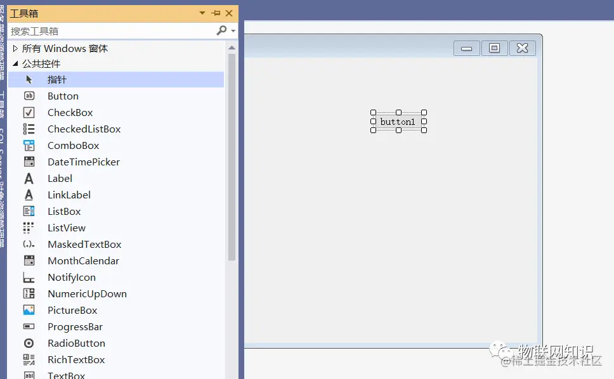Pick the ListBox control icon

coord(29,211)
